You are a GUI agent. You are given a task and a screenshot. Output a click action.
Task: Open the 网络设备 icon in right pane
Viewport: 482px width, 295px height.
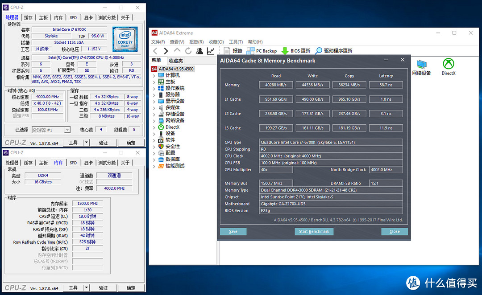pos(421,67)
